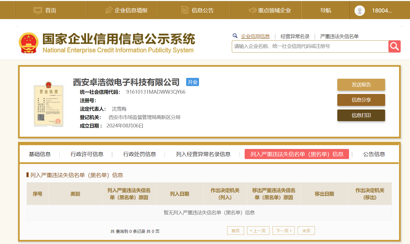Viewport: 410px width, 244px height.
Task: Click the pencil icon beside 企业信息填报
Action: [109, 10]
